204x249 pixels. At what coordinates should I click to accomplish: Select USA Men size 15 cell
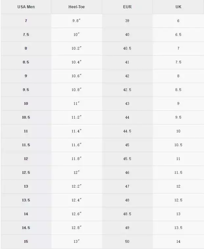pos(26,241)
